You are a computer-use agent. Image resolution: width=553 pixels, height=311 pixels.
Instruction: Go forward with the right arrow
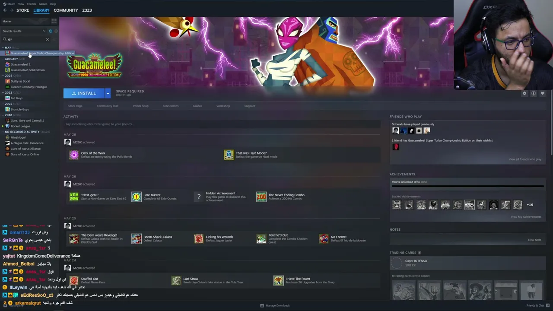[11, 10]
